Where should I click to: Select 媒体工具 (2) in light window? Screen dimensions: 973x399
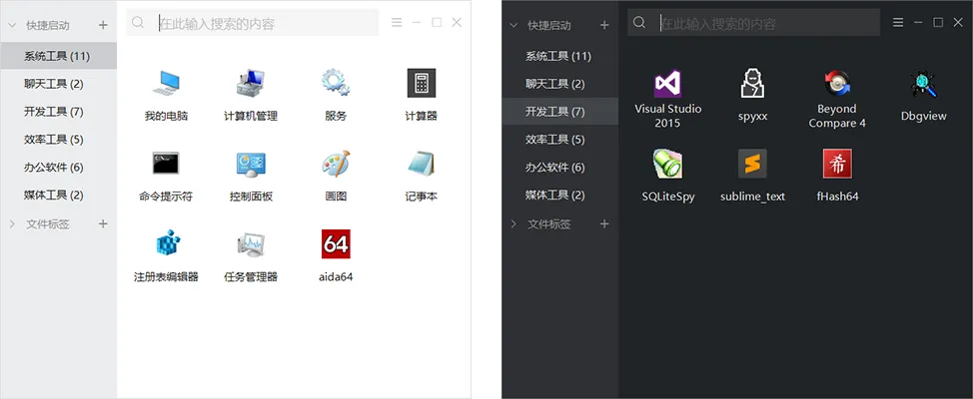pyautogui.click(x=58, y=196)
